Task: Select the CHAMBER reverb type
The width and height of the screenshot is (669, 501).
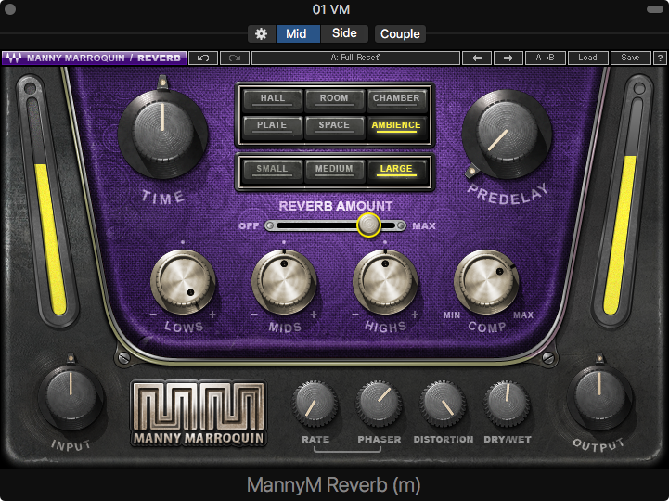Action: 396,98
